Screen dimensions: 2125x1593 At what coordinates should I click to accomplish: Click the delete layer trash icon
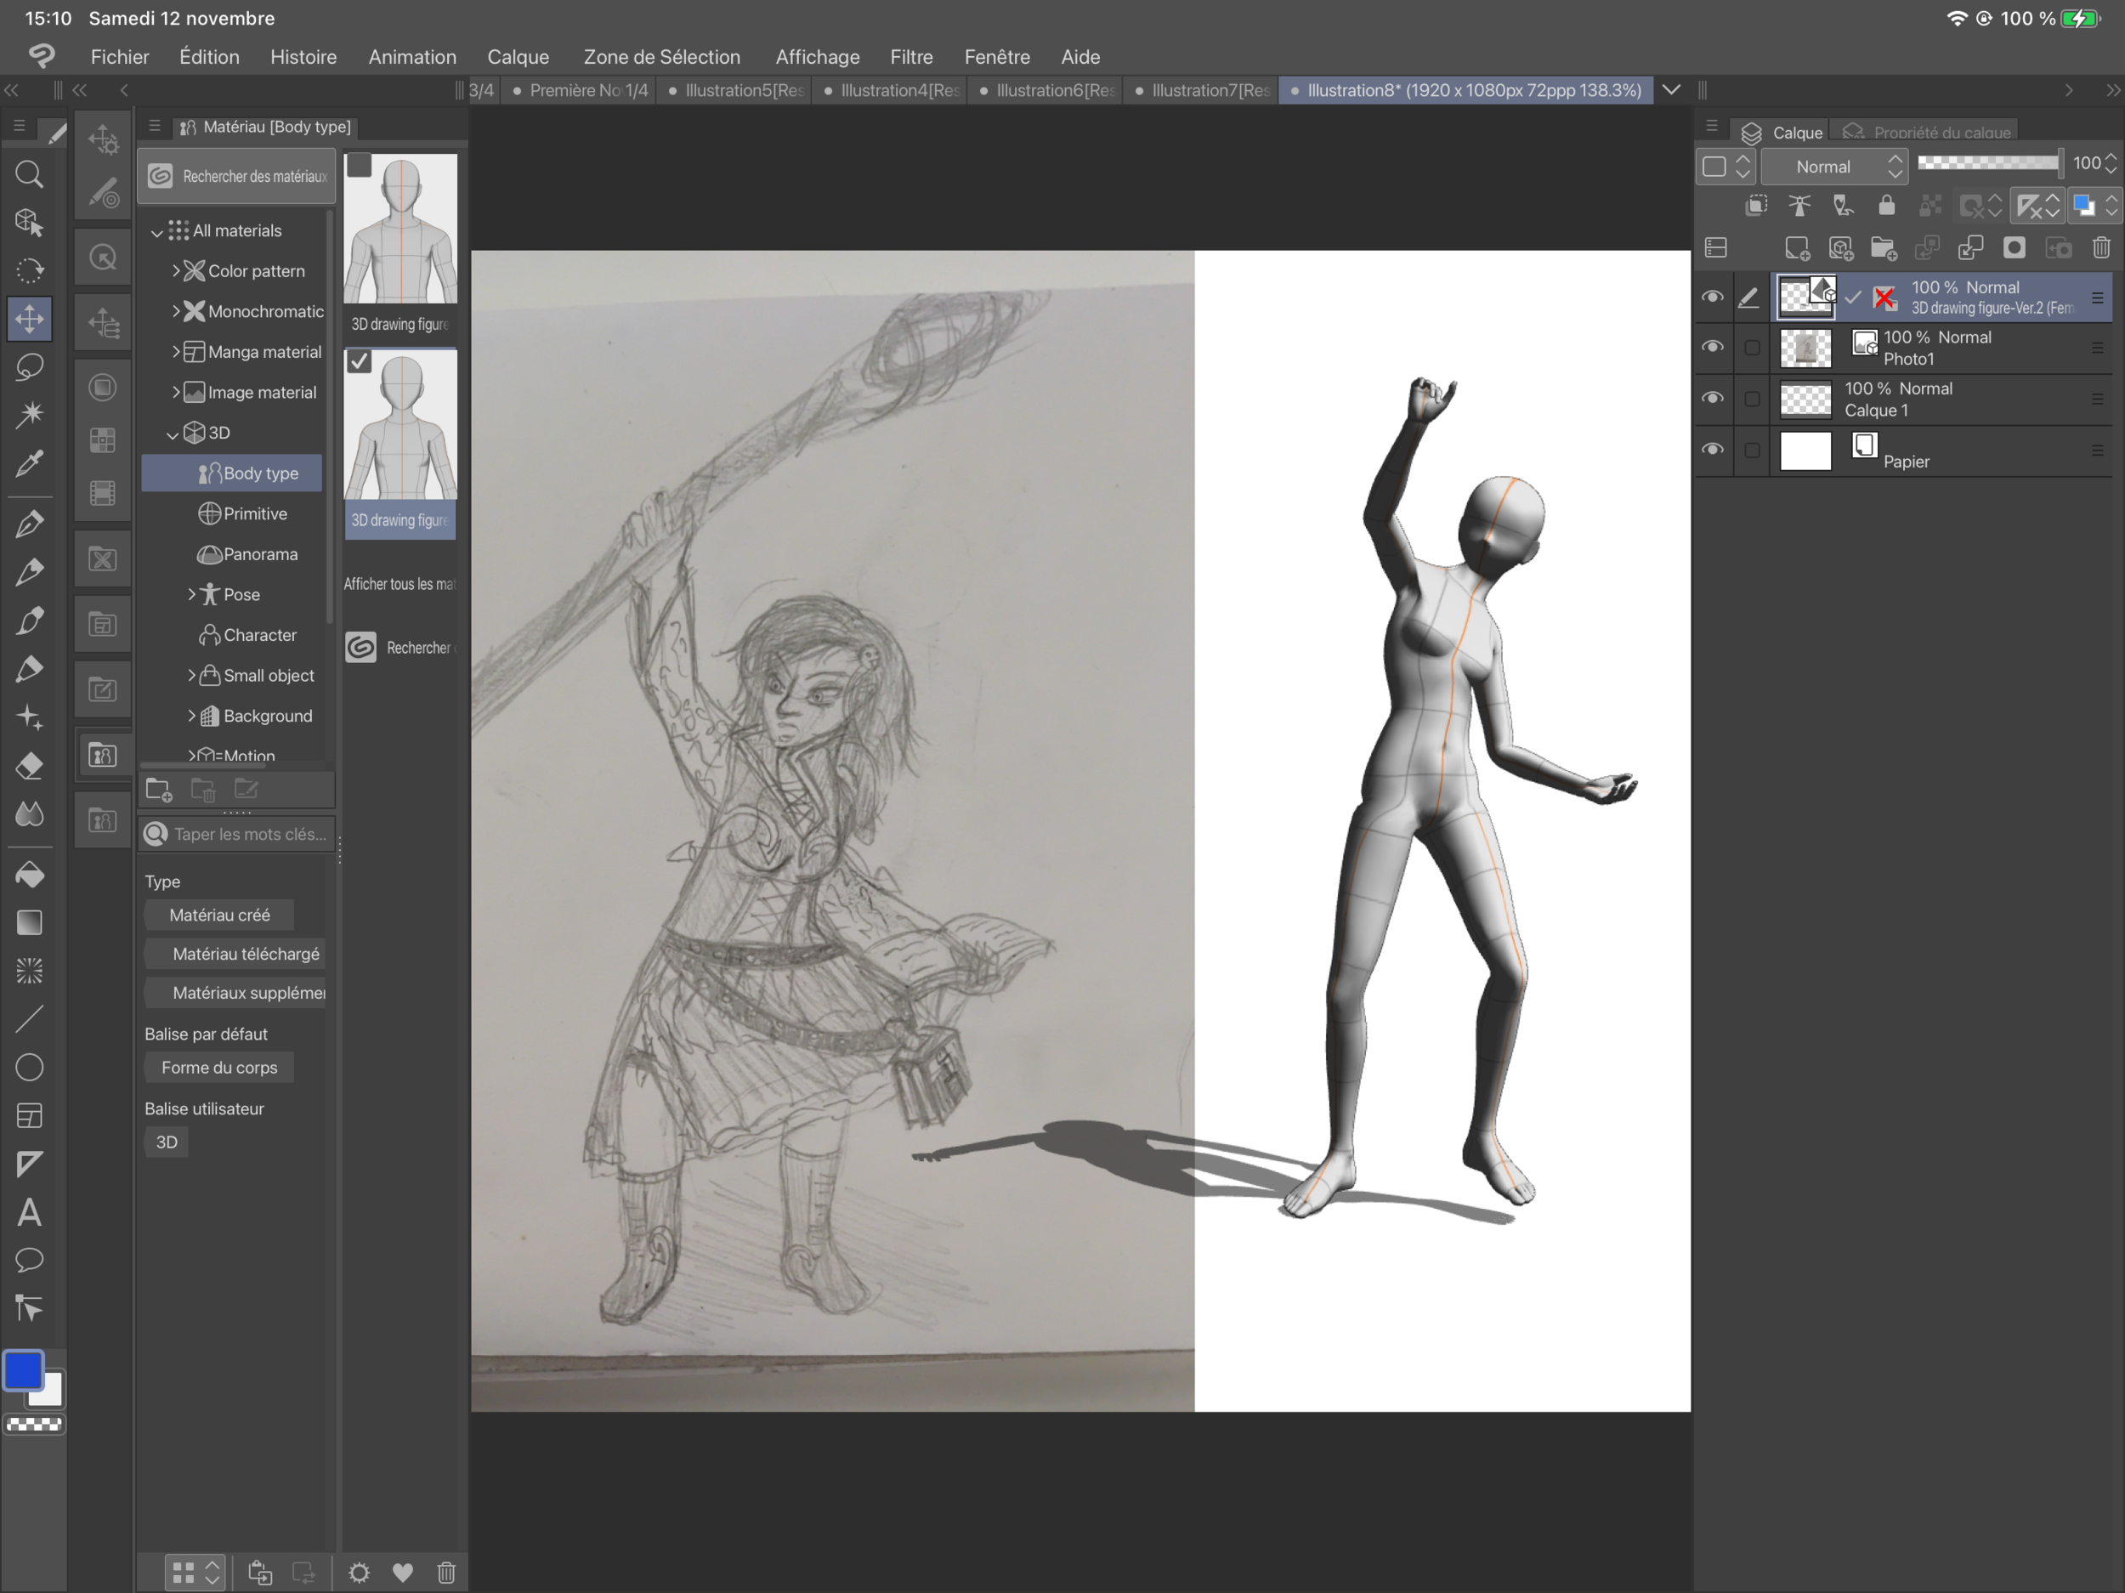click(x=2101, y=248)
